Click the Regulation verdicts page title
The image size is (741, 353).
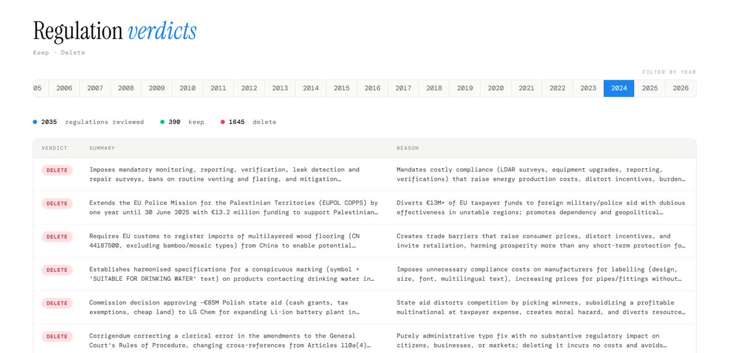[115, 31]
